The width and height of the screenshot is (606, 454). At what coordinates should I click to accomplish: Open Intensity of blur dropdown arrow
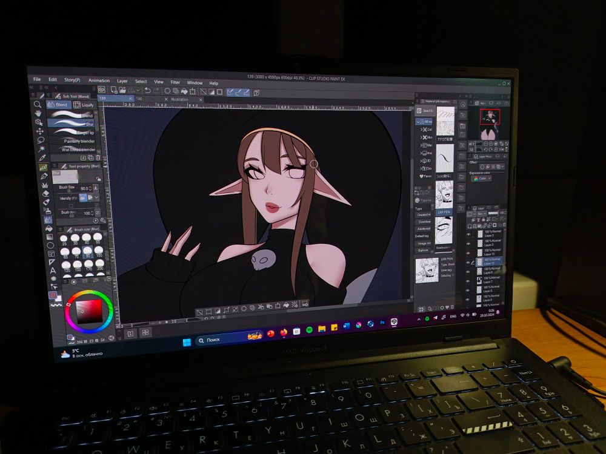pyautogui.click(x=96, y=197)
